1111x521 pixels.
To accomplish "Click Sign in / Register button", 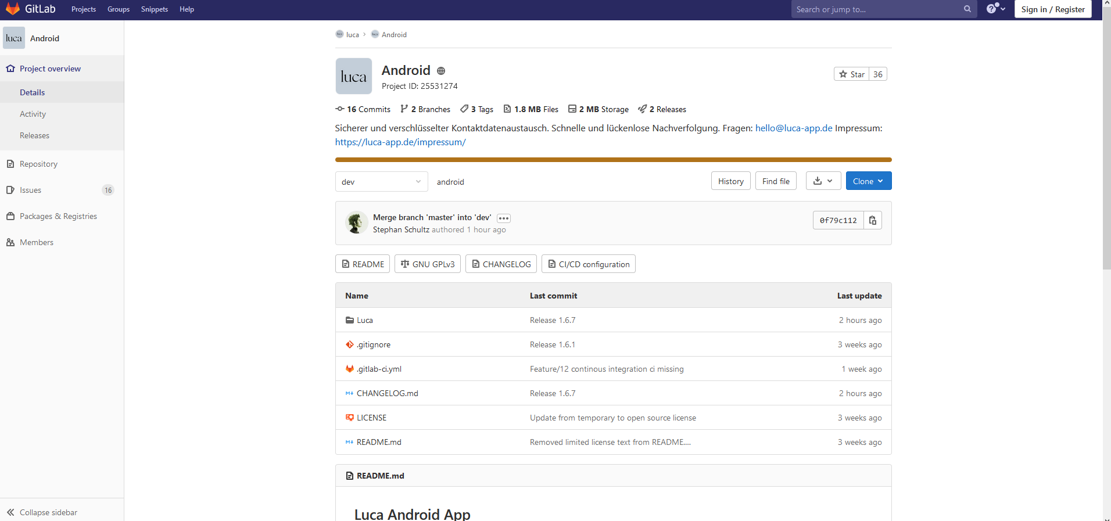I will tap(1053, 9).
